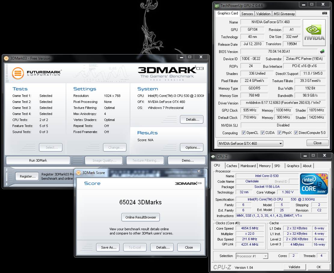Click the To Excel button
Screen dimensions: 334x273
click(135, 247)
